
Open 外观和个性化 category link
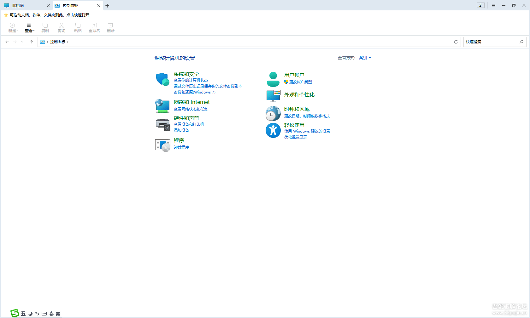[x=299, y=95]
